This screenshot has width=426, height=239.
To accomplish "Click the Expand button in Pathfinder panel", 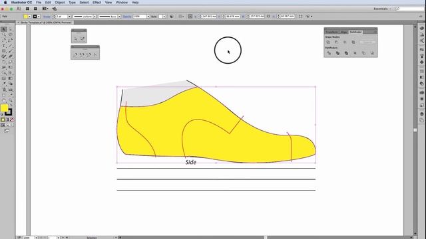I will (x=367, y=42).
